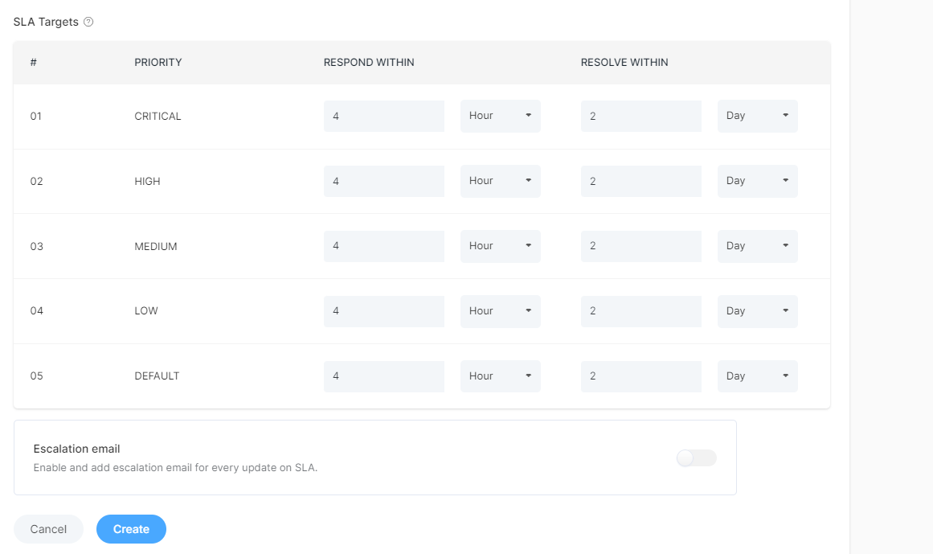The image size is (933, 554).
Task: Click the LOW priority label
Action: (145, 310)
